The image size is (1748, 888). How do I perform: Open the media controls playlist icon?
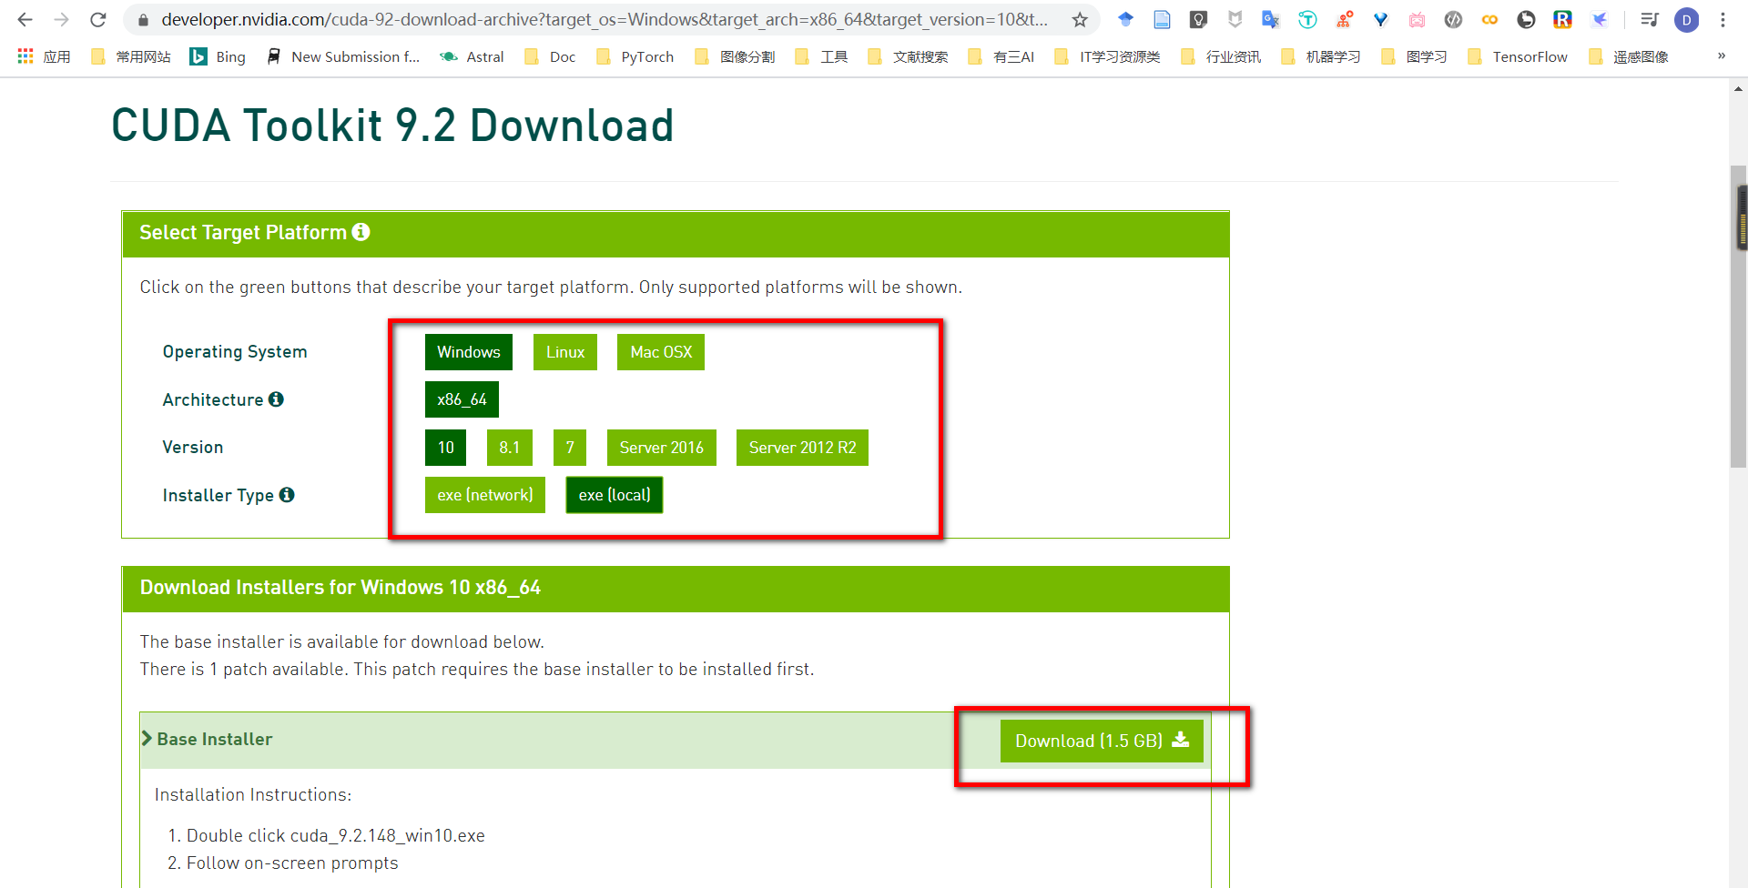(1649, 19)
